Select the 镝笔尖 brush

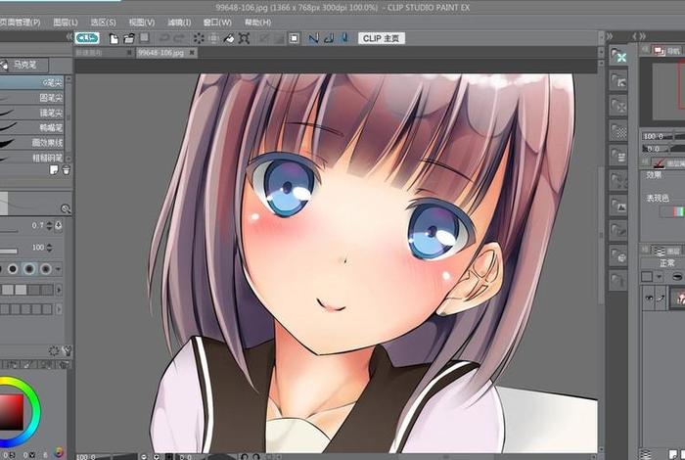coord(31,113)
